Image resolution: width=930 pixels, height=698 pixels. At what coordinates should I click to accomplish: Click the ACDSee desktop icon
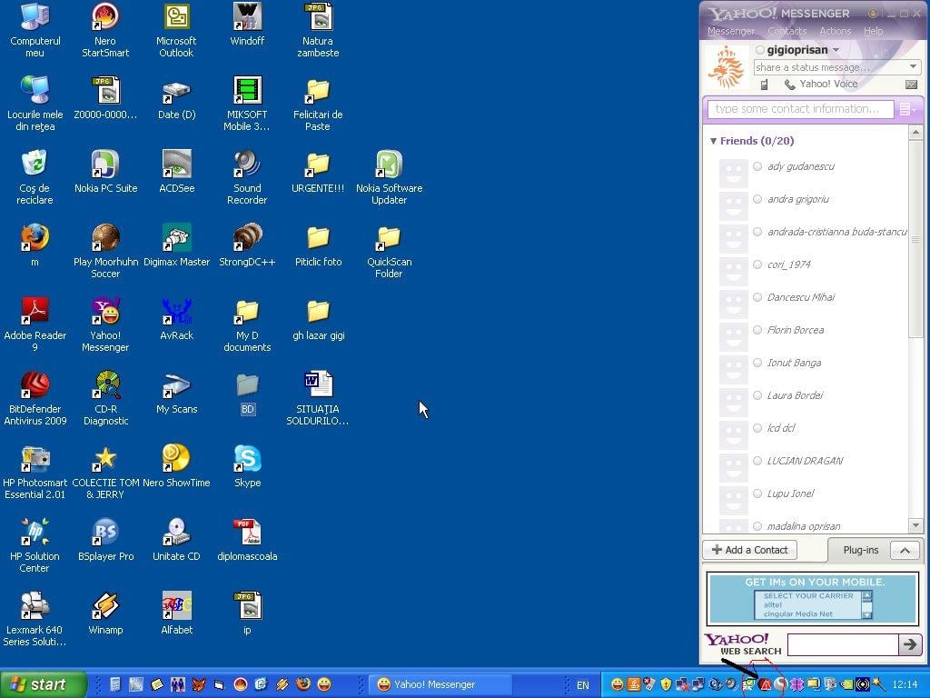177,171
